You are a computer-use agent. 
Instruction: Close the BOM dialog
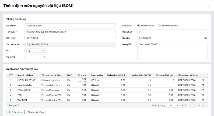209,6
